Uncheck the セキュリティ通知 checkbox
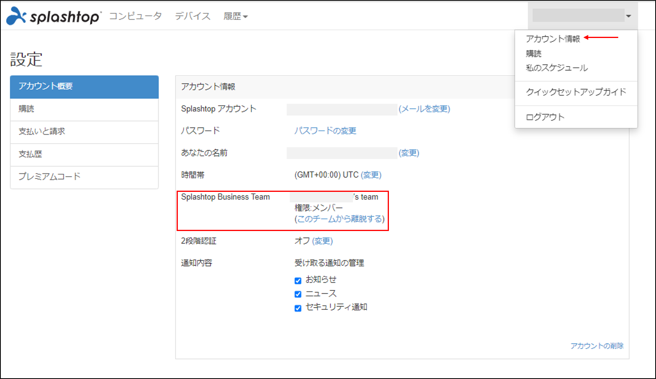This screenshot has height=379, width=656. pos(298,308)
